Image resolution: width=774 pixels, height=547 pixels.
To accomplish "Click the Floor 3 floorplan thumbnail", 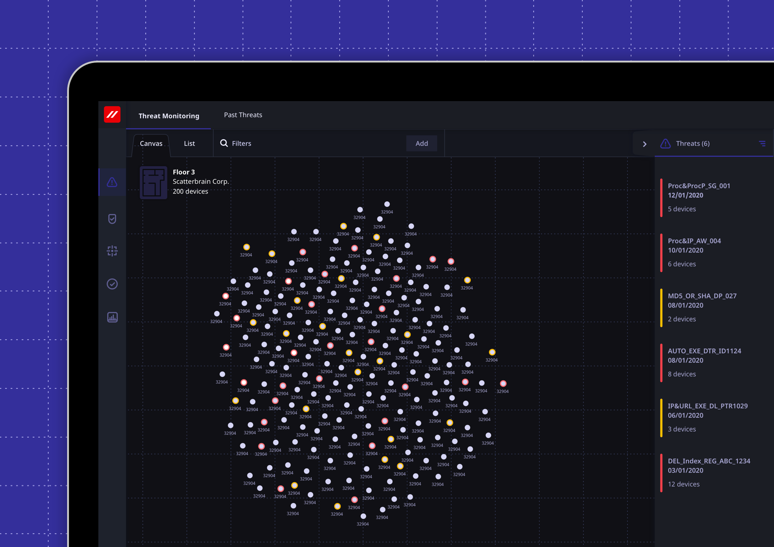I will [154, 182].
